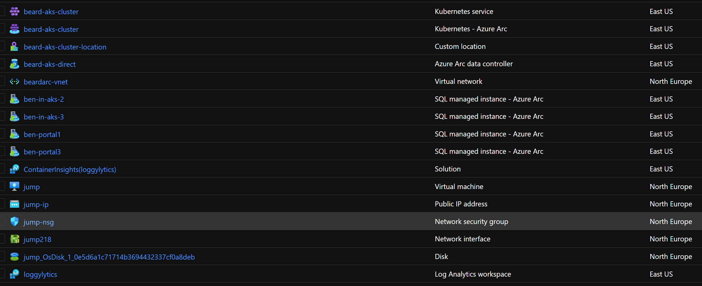Open the ben-portal1 resource link
The height and width of the screenshot is (286, 702).
click(x=42, y=134)
